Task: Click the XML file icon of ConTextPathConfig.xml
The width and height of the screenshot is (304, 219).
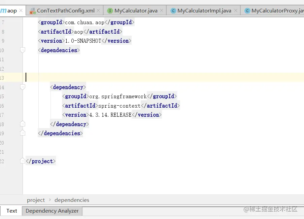Action: tap(33, 11)
